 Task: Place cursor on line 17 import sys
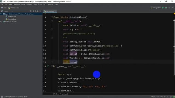(x=64, y=74)
